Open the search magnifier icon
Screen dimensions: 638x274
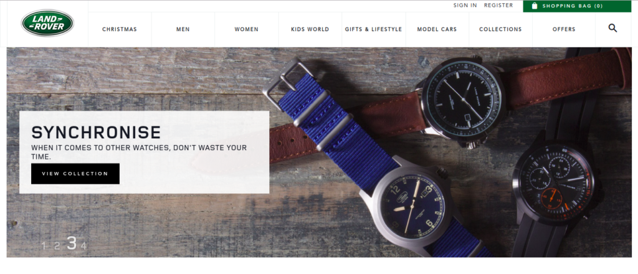click(613, 28)
